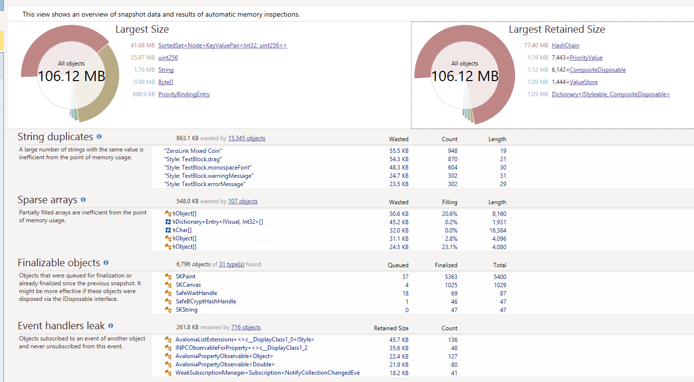
Task: Select AvaloniaPropertyObservable<Double> text
Action: (225, 364)
